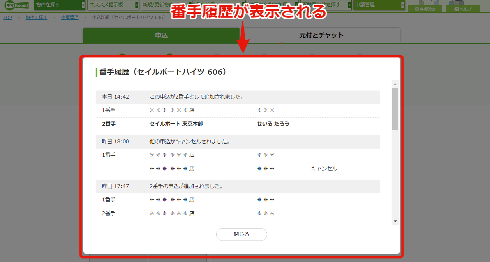
Task: Expand the 申請管理 dropdown menu
Action: (379, 5)
